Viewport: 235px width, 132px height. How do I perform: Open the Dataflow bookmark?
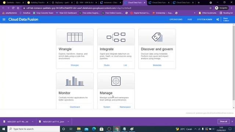point(25,13)
